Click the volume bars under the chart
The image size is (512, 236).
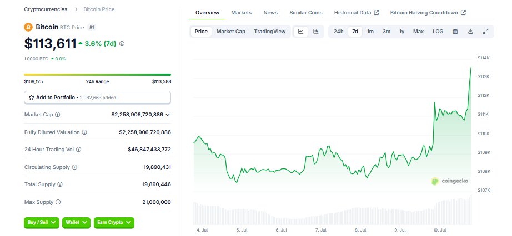[333, 211]
